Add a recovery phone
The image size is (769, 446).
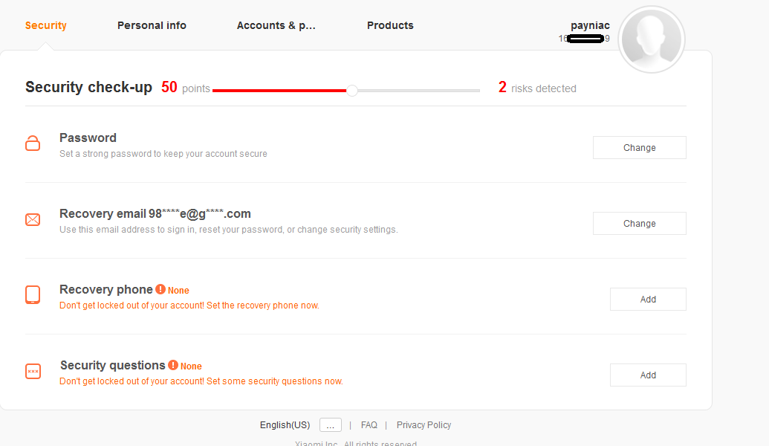[x=648, y=299]
